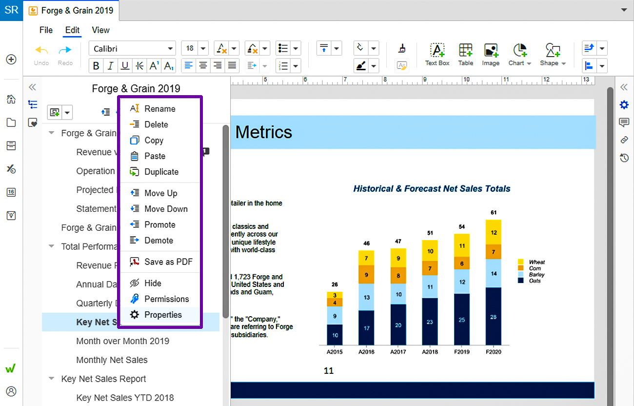Viewport: 634px width, 406px height.
Task: Click the numbered list icon
Action: tap(283, 65)
